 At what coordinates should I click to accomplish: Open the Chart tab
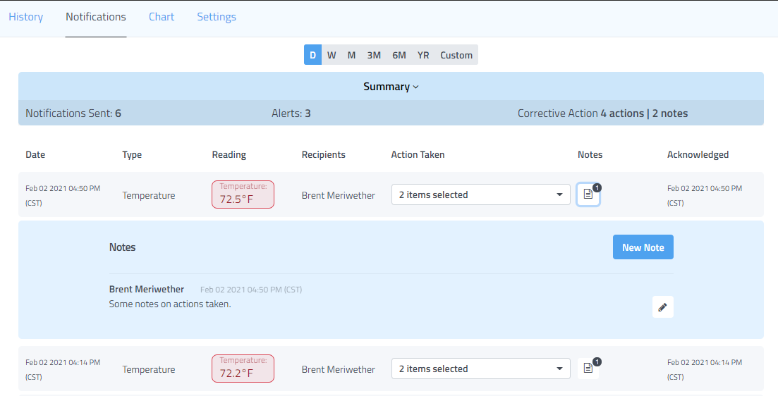[162, 17]
